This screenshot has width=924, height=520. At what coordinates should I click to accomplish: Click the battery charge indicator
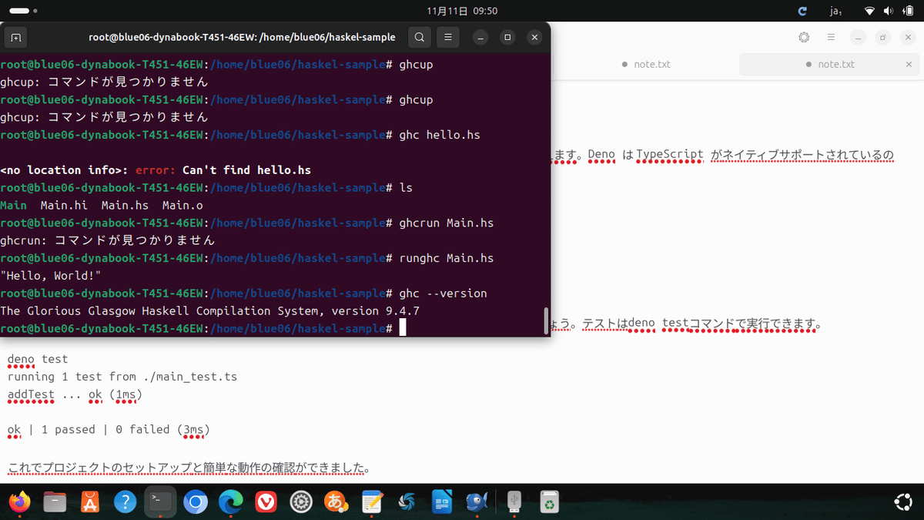[x=909, y=12]
